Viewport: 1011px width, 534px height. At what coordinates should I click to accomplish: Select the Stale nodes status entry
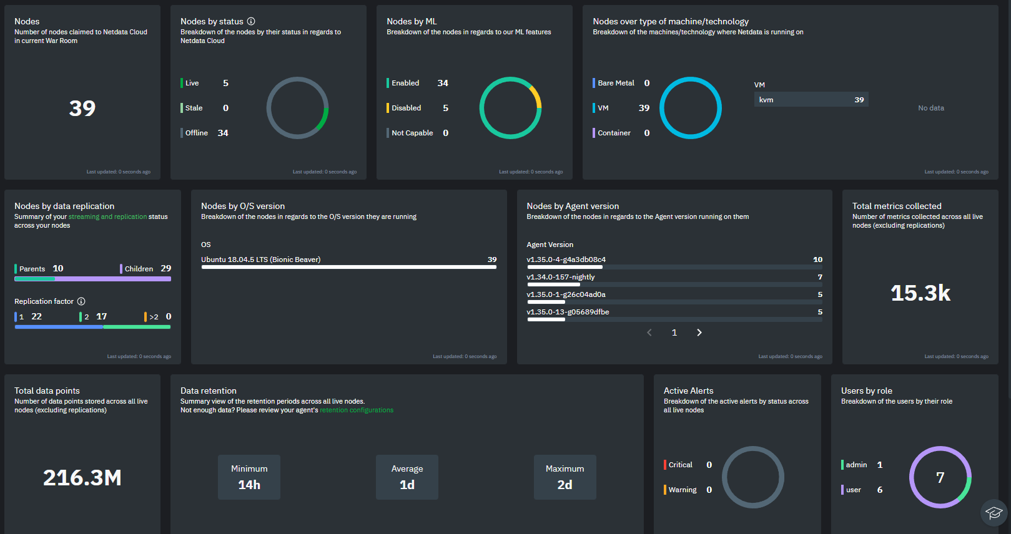click(205, 108)
